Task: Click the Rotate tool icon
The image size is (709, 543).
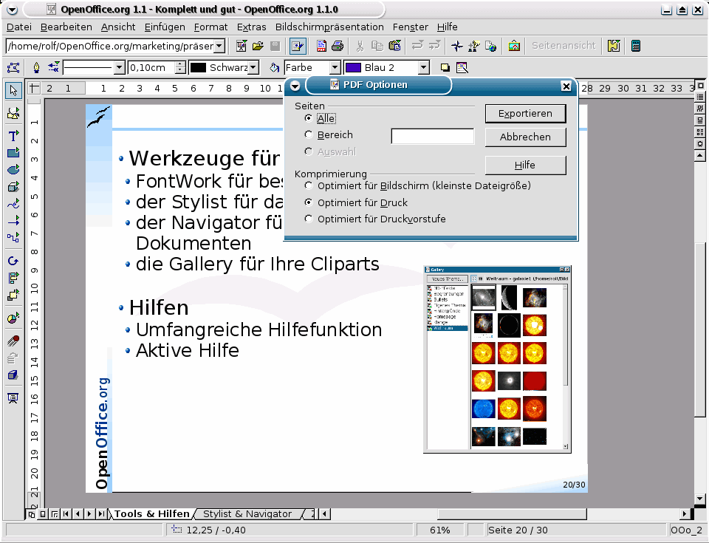Action: coord(13,261)
